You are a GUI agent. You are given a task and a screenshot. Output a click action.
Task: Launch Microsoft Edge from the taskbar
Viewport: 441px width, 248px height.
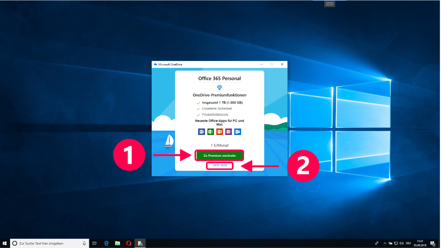(x=106, y=243)
